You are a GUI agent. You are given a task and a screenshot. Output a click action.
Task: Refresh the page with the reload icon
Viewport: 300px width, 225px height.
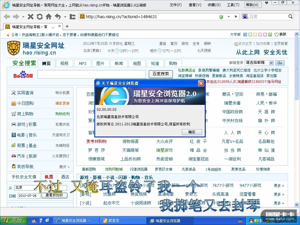40,17
